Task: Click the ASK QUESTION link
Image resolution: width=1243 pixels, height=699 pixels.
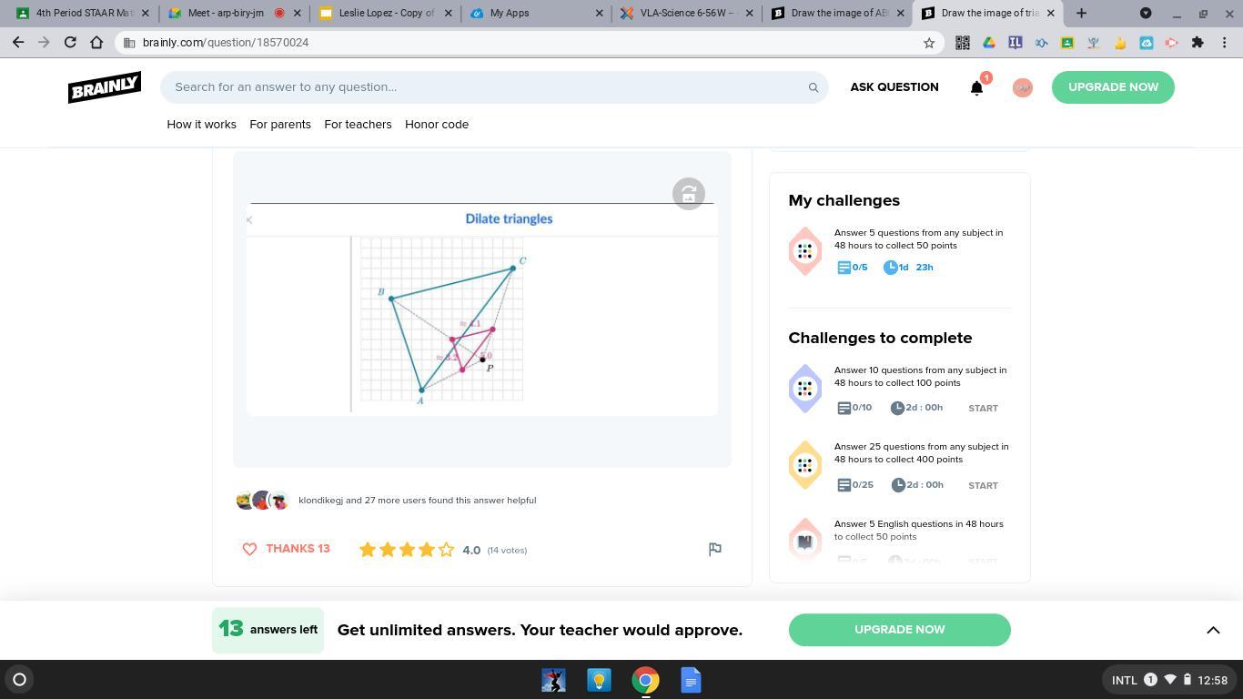Action: tap(894, 87)
